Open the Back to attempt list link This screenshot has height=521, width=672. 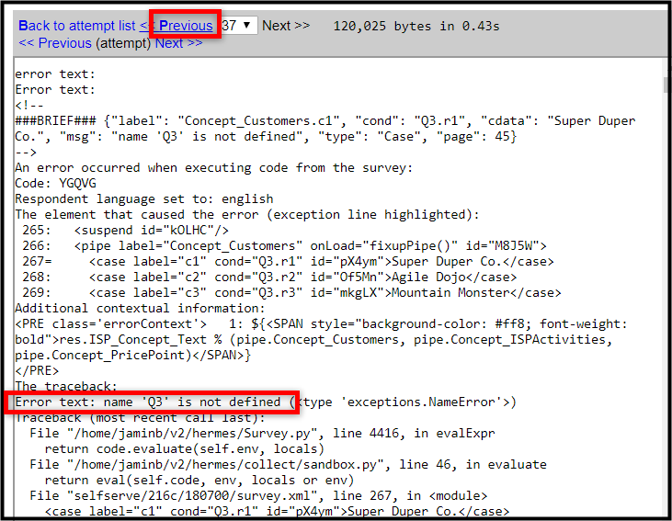(76, 26)
